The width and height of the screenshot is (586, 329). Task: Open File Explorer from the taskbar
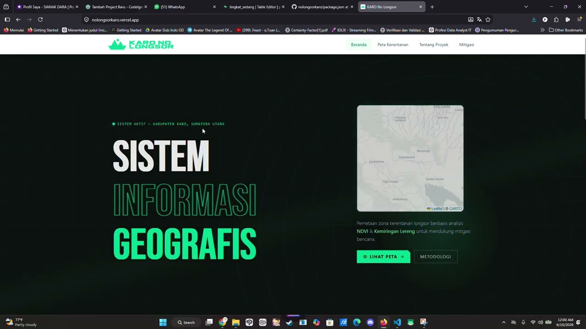point(236,322)
